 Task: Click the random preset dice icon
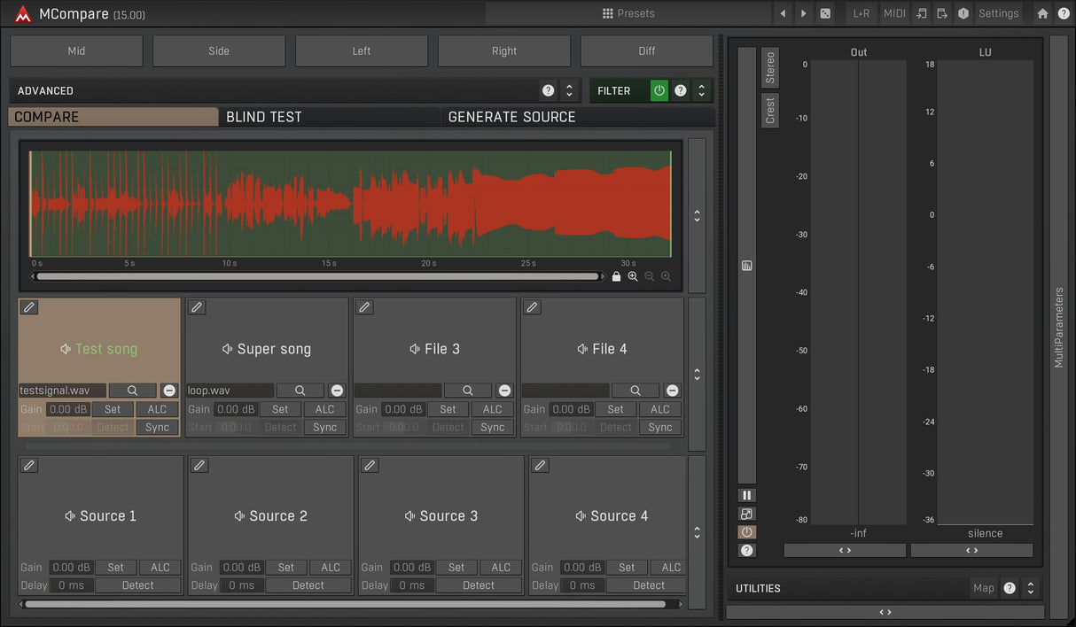[825, 13]
